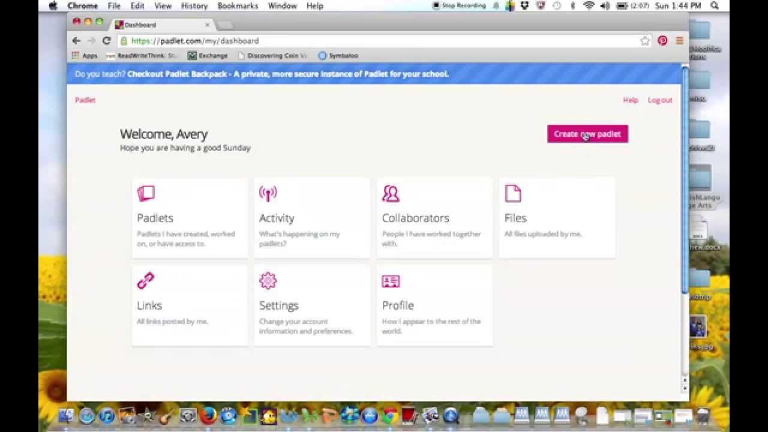Click the Links card title
This screenshot has height=432, width=768.
(149, 305)
